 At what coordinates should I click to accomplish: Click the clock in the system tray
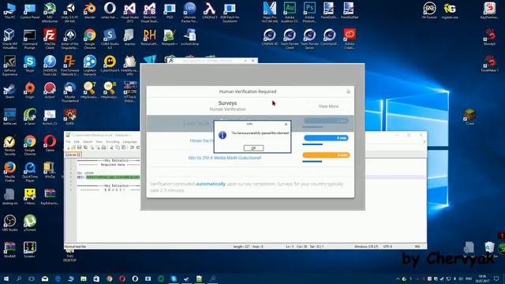[482, 278]
